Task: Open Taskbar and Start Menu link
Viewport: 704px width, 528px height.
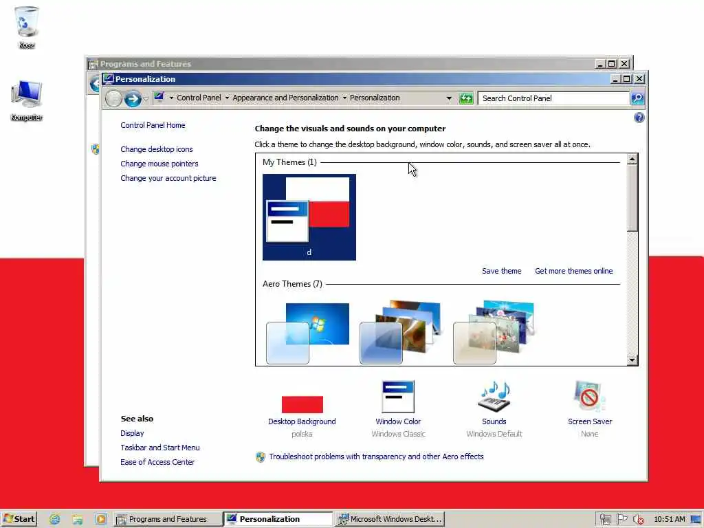Action: point(159,448)
